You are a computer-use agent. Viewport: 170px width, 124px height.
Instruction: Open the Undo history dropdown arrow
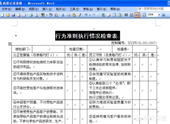point(90,15)
